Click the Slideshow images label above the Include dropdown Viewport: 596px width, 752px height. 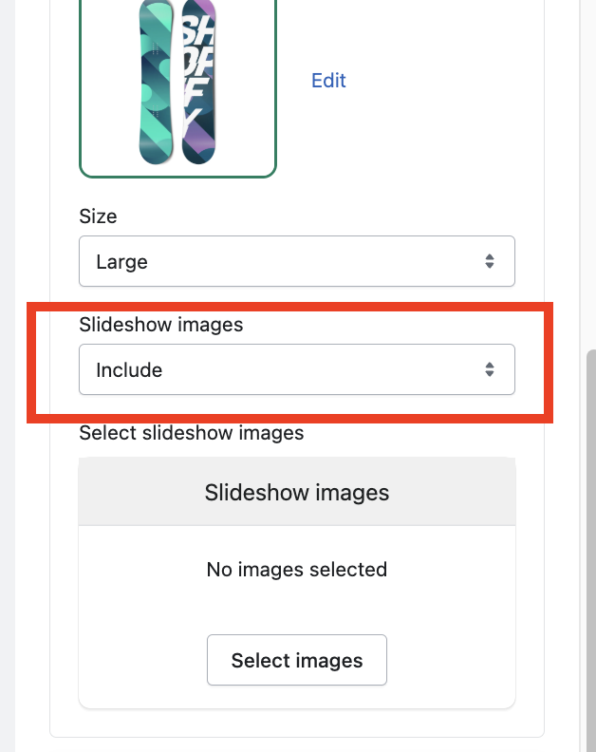(161, 325)
